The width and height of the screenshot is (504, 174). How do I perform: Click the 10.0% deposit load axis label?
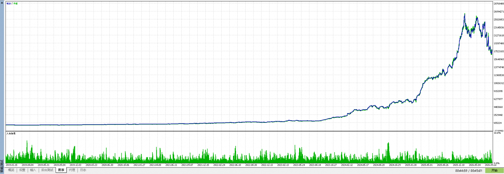coord(498,133)
